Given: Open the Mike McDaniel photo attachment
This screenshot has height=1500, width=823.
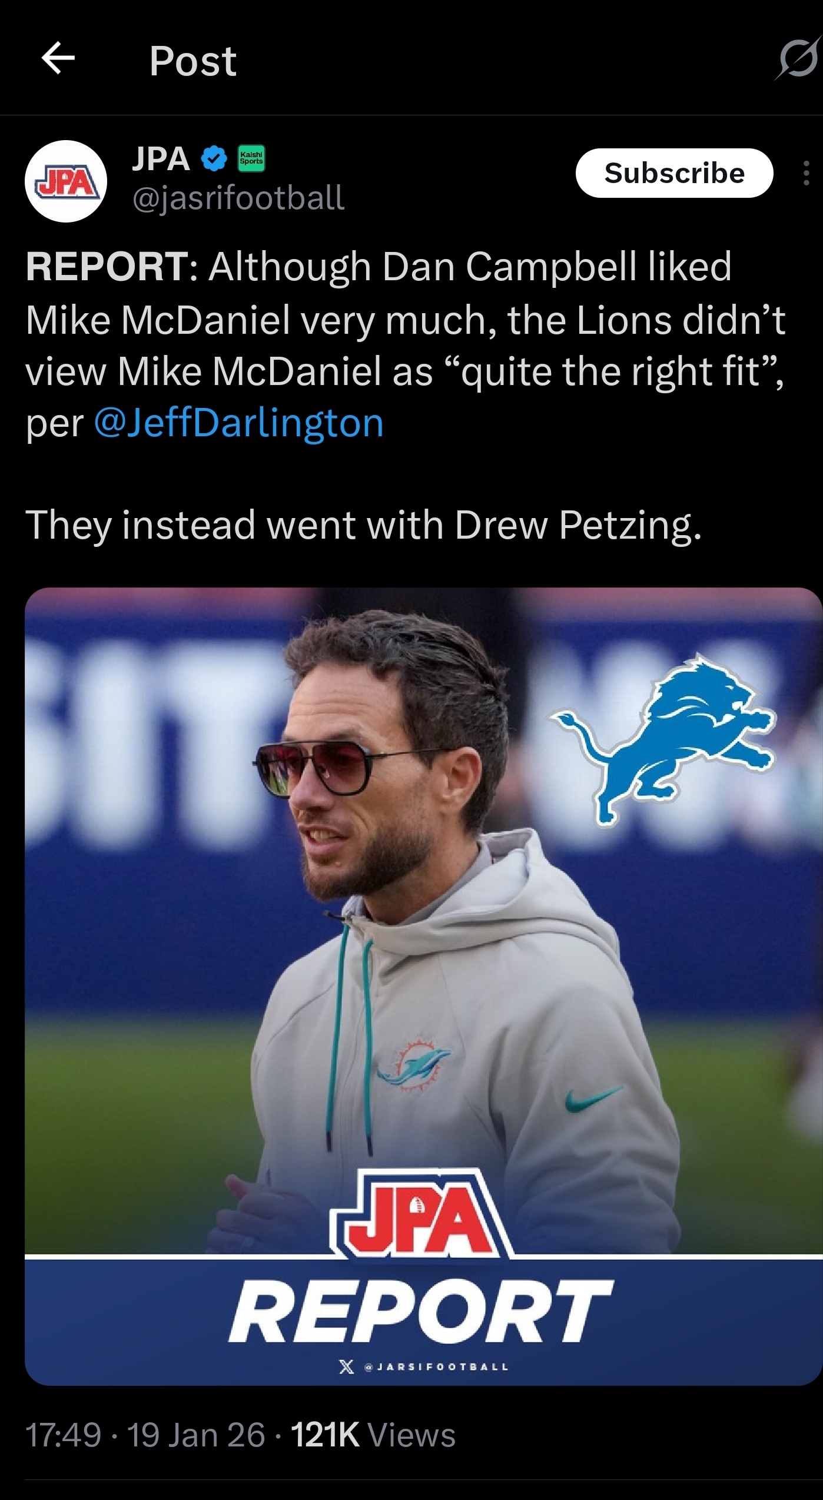Looking at the screenshot, I should pyautogui.click(x=423, y=987).
